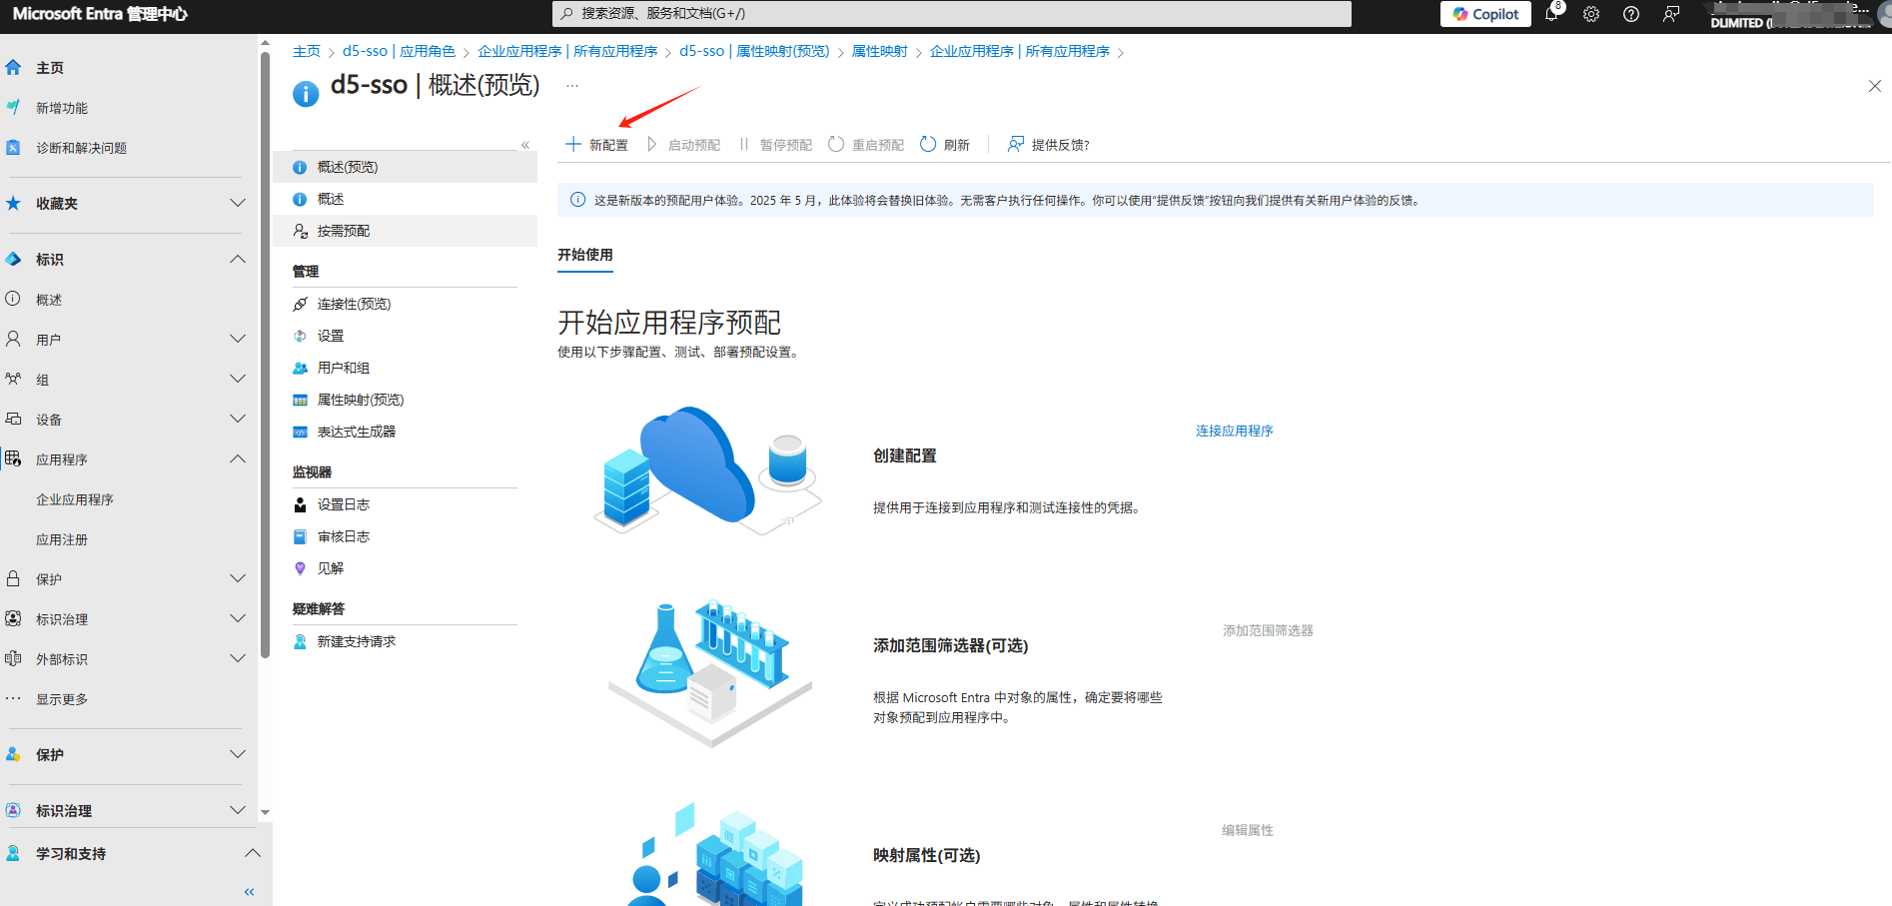Click the sidebar vertical scrollbar
The image size is (1892, 906).
(x=265, y=355)
